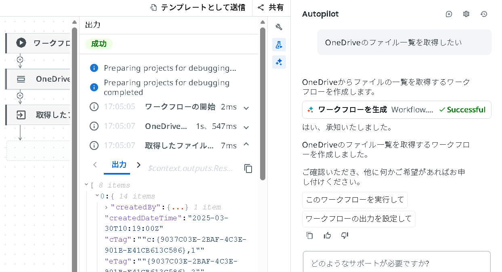Image resolution: width=502 pixels, height=272 pixels.
Task: Click the output panel vertical scrollbar
Action: 263,104
